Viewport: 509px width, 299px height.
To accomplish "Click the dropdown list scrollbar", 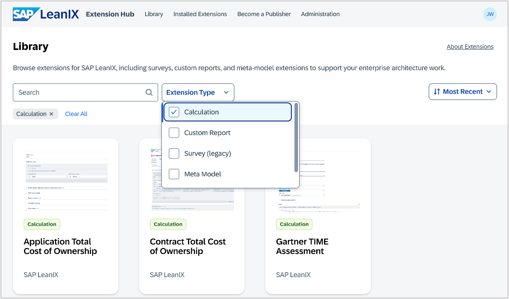I will pyautogui.click(x=296, y=138).
